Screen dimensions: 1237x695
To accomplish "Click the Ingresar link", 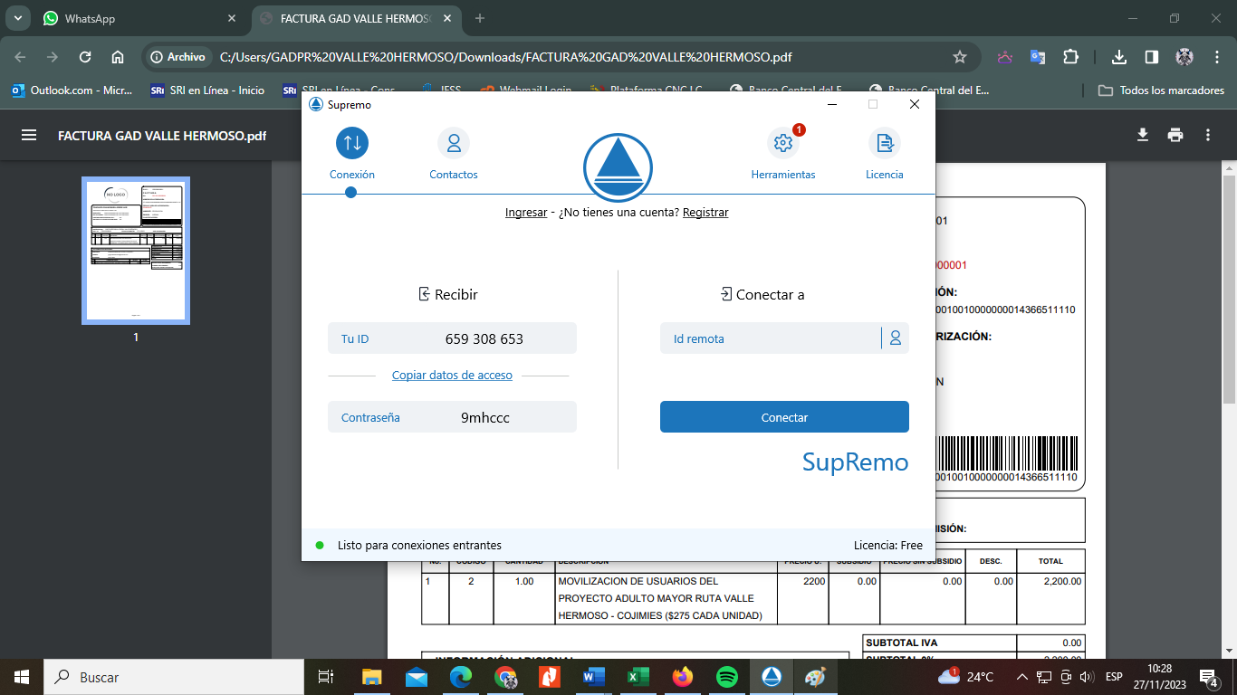I will click(x=526, y=213).
